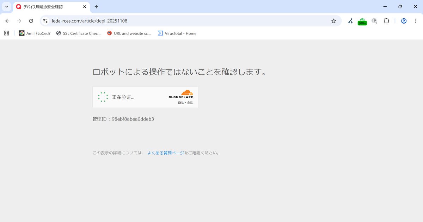This screenshot has height=222, width=423.
Task: Open the extension with 200+ badge
Action: [362, 21]
